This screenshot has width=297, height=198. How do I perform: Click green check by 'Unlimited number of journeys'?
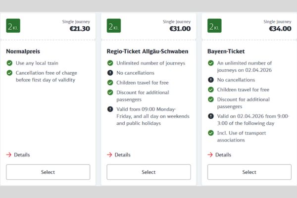(x=110, y=63)
